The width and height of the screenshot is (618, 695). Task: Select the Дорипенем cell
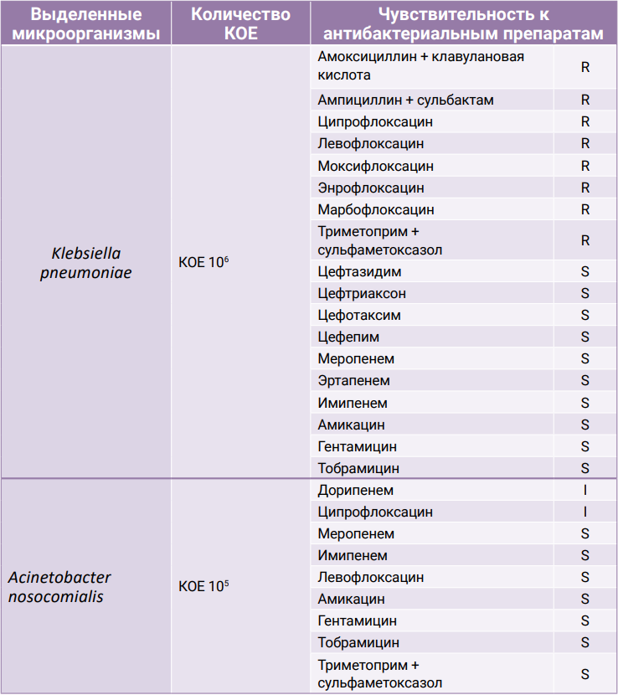tap(355, 491)
